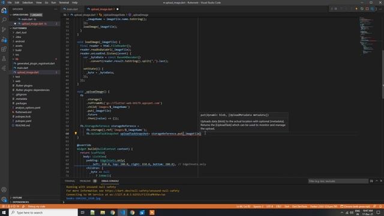Stop the debug session red square

tap(367, 9)
